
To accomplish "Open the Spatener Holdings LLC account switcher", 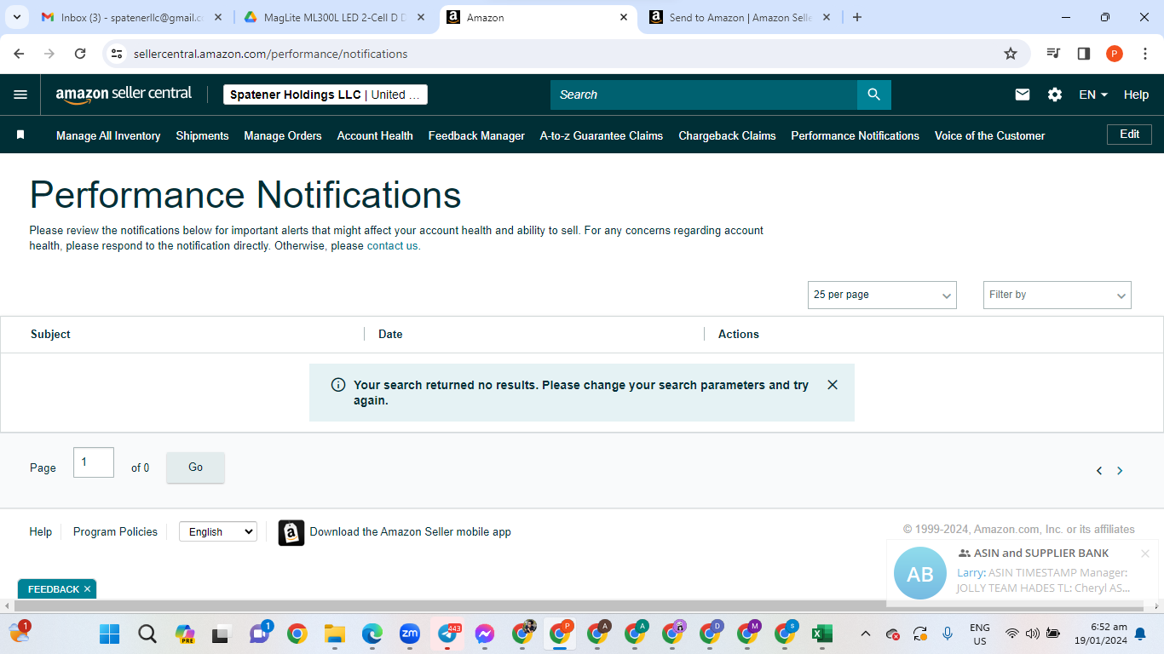I will 326,95.
